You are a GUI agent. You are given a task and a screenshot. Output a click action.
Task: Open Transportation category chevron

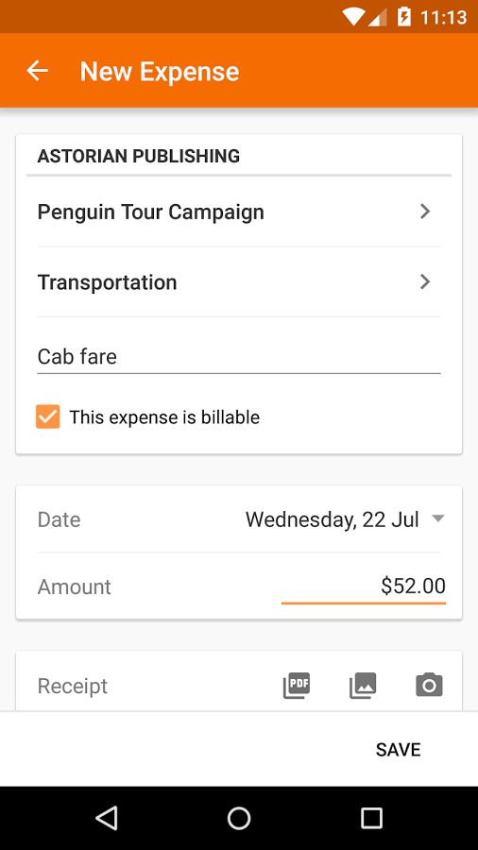click(x=425, y=281)
